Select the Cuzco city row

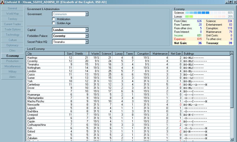pyautogui.click(x=128, y=74)
